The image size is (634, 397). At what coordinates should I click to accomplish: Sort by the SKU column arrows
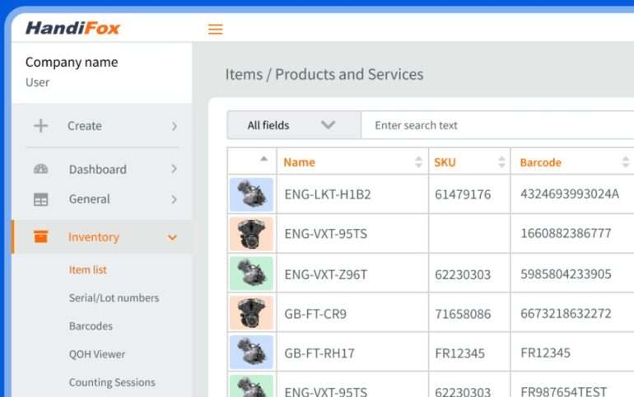(x=501, y=162)
